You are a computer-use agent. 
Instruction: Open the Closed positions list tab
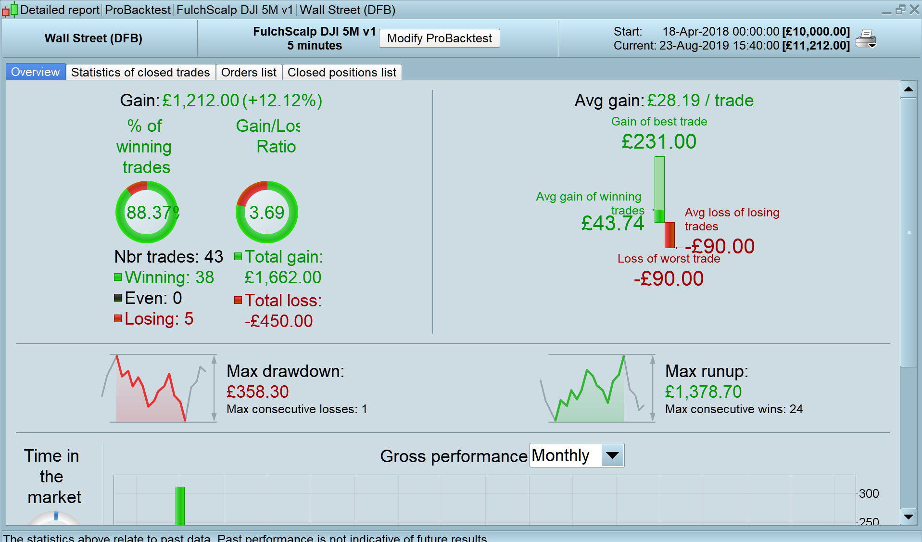tap(342, 72)
